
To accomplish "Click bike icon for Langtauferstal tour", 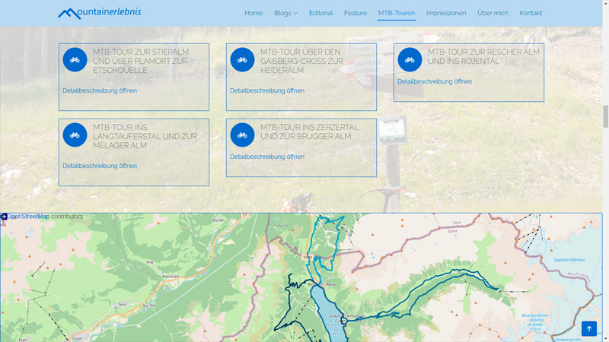I will [75, 135].
